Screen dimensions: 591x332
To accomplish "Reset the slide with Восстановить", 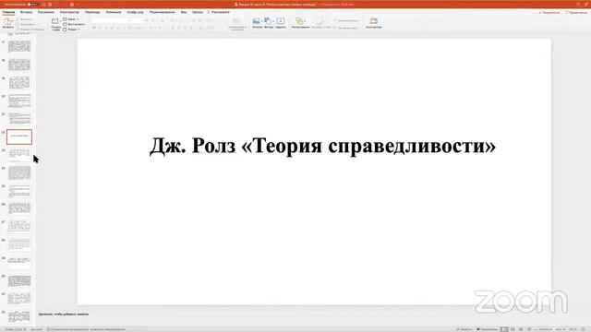I will 74,24.
